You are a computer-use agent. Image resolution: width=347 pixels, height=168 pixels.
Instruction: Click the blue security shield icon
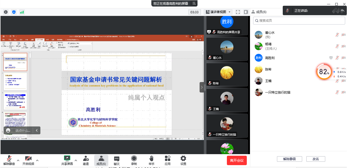(x=14, y=12)
